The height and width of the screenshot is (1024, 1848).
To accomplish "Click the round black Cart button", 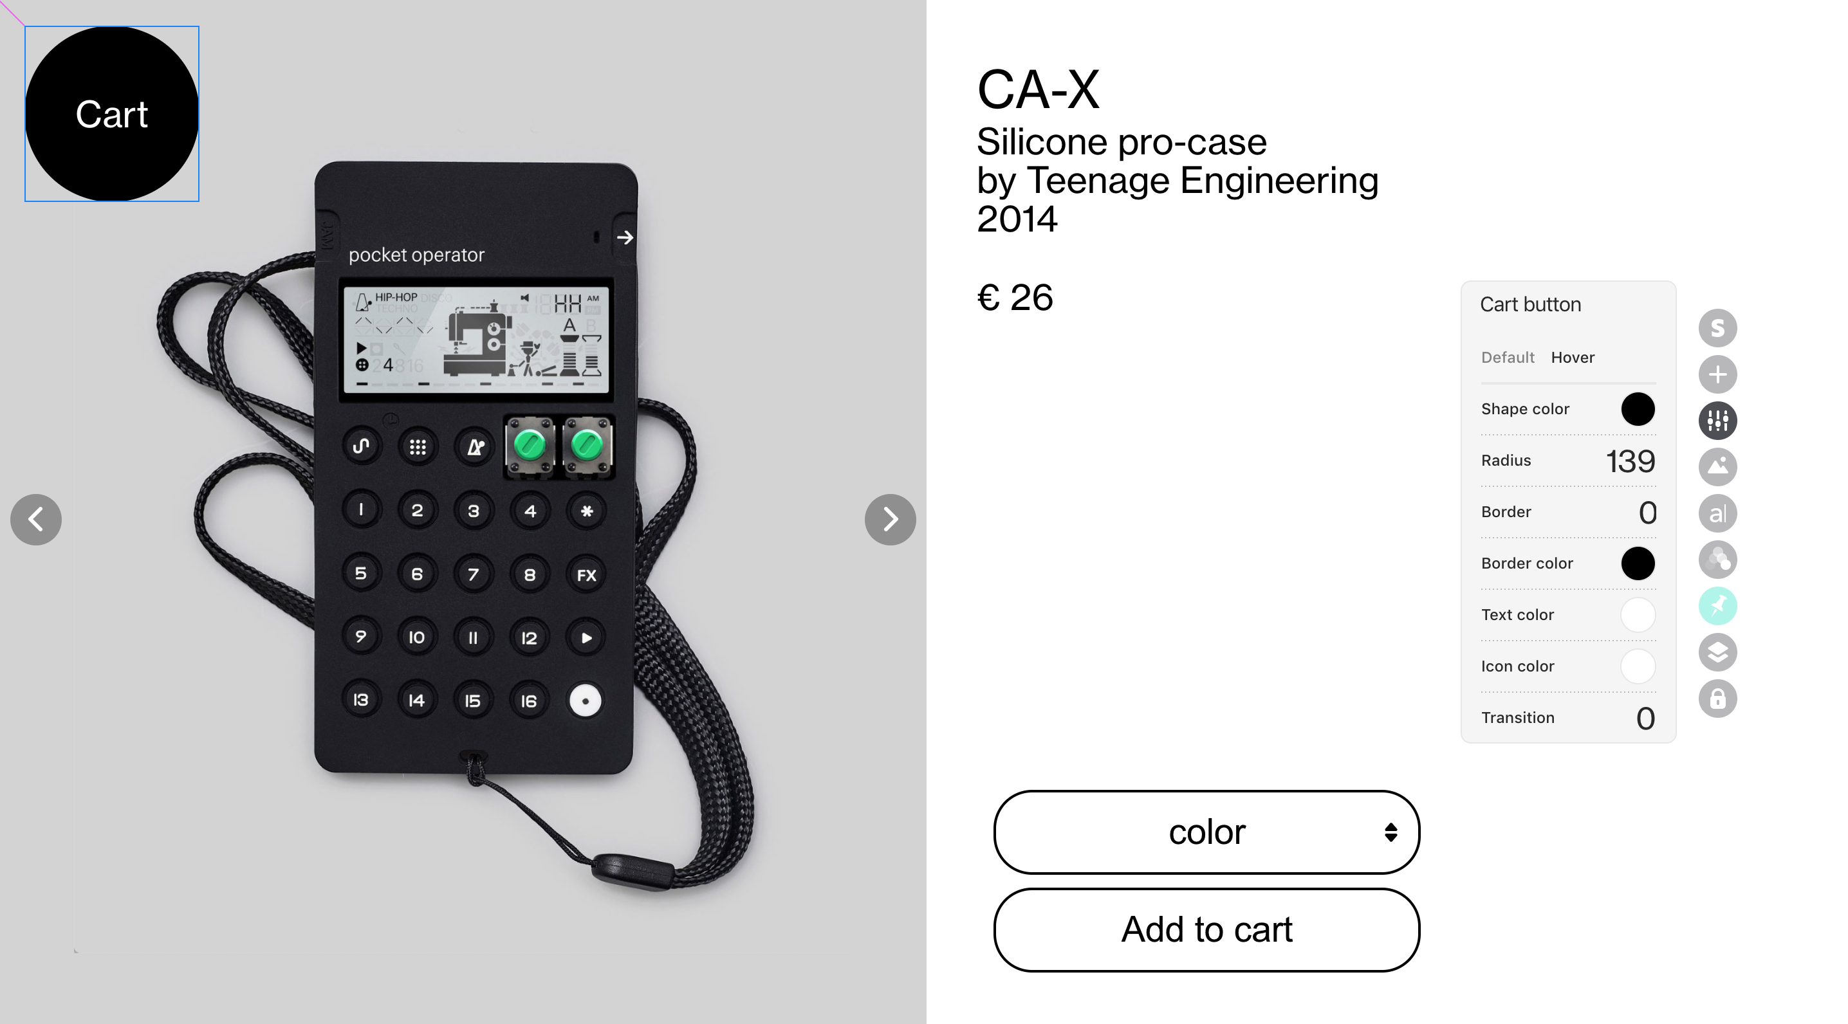I will coord(112,114).
